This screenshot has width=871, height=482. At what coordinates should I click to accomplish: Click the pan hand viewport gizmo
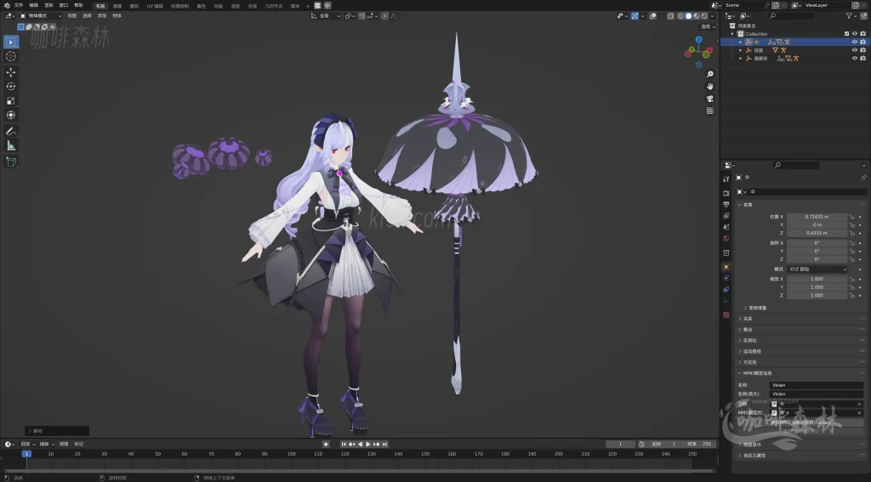click(x=710, y=86)
